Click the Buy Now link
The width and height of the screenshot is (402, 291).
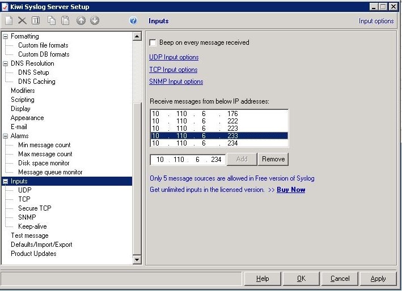coord(291,190)
